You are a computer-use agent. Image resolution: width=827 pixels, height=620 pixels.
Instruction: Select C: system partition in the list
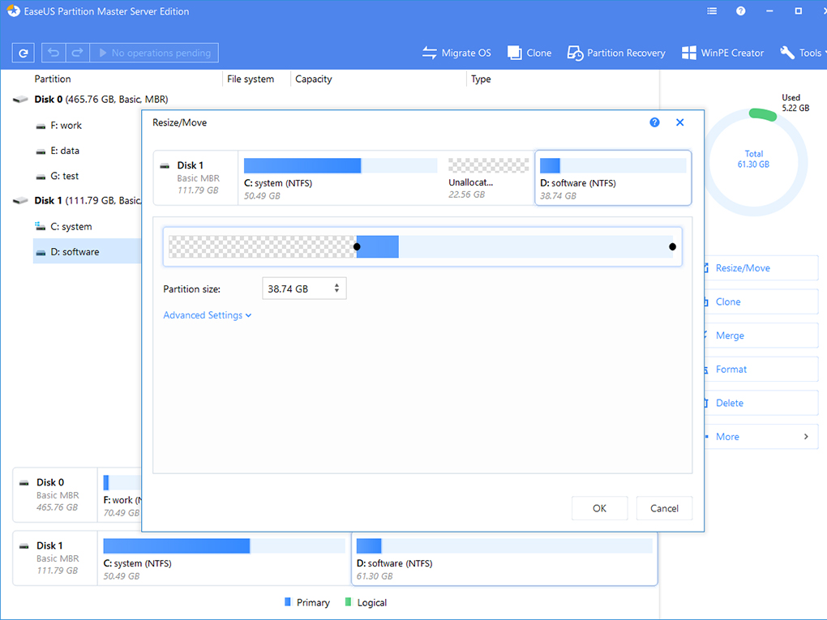tap(71, 227)
